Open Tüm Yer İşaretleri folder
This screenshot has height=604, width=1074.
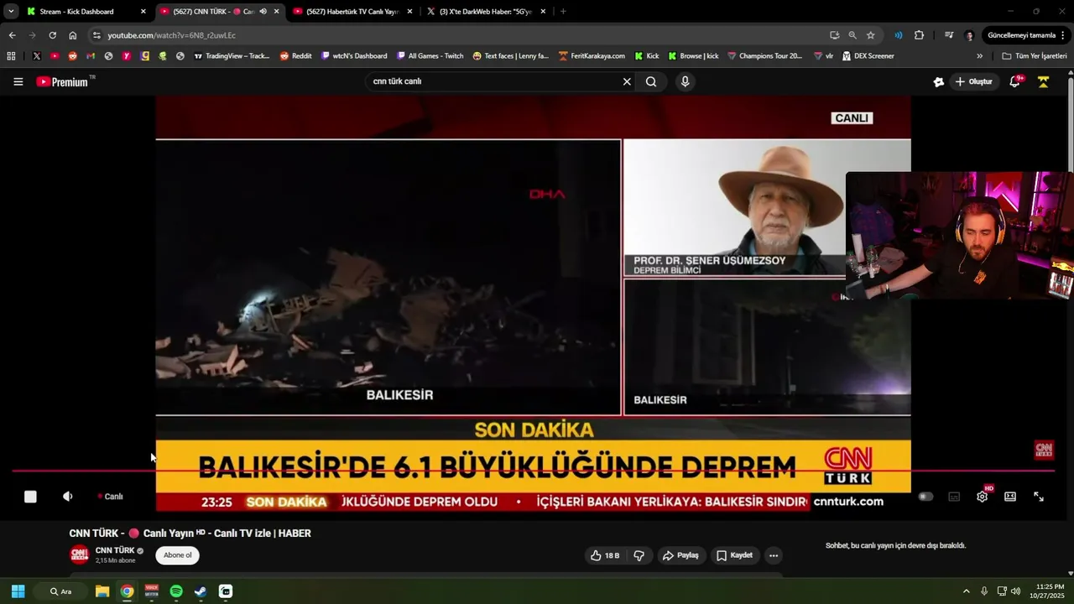pos(1035,56)
